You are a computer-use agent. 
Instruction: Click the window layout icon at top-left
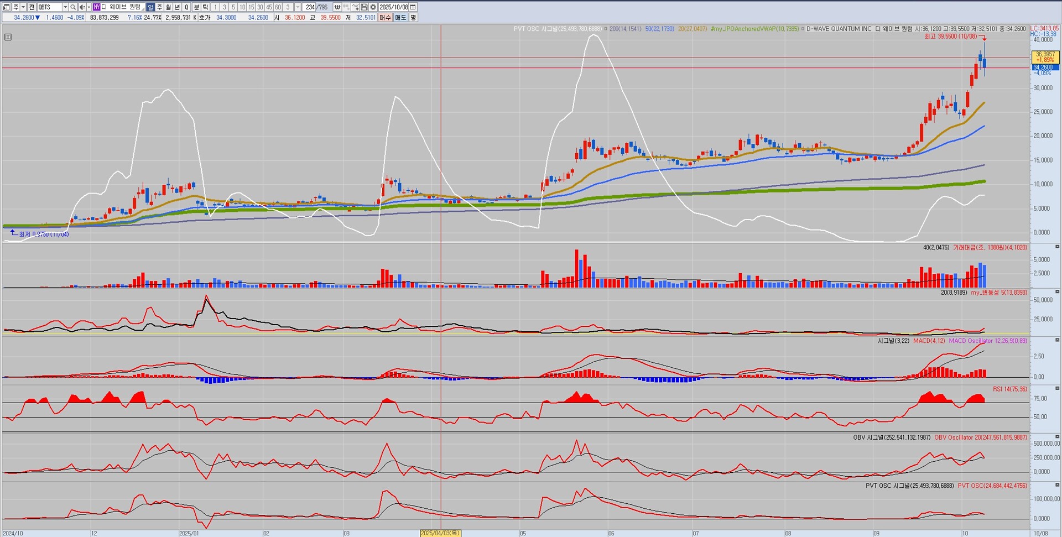pyautogui.click(x=7, y=7)
